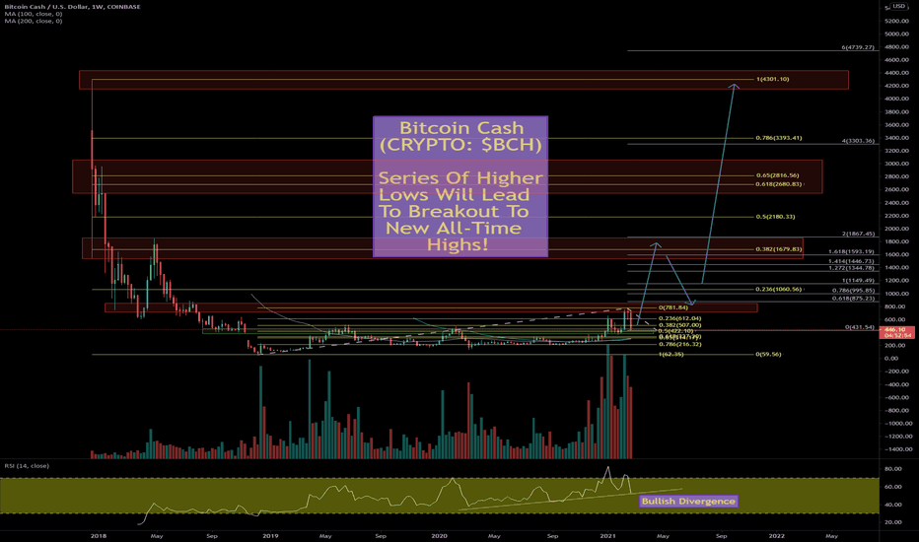Click 80.00 on the RSI axis
This screenshot has width=919, height=542.
pos(892,469)
